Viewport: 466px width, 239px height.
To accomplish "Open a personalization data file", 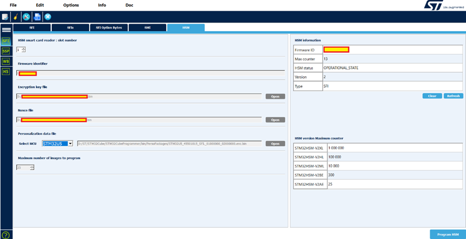I will (x=275, y=144).
